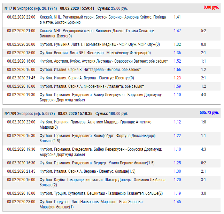Select score 0:2 of Вердер match
224x214 pixels.
(203, 163)
